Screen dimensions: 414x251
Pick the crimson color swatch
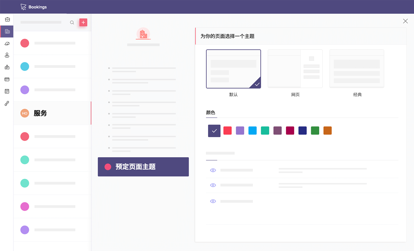pyautogui.click(x=290, y=130)
